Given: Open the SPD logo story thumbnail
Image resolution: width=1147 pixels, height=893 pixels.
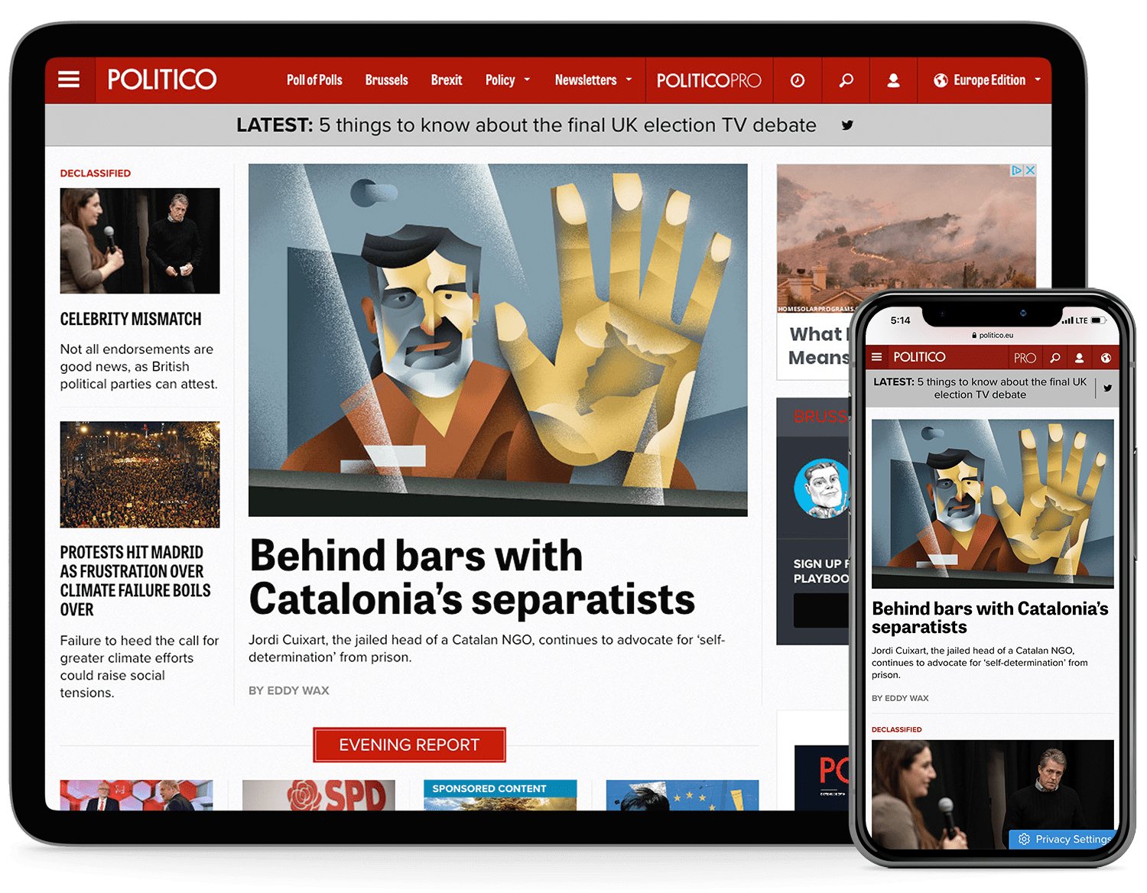Looking at the screenshot, I should pyautogui.click(x=319, y=795).
